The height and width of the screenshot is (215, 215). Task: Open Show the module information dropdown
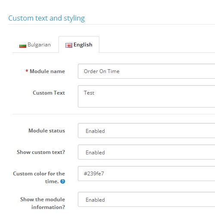pos(146,200)
